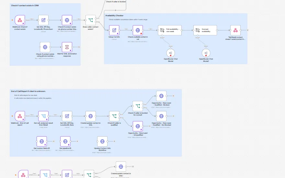Viewport: 285px width, 178px height.
Task: Click 'Check available consultation dates within 1 week range' text
Action: [128, 19]
